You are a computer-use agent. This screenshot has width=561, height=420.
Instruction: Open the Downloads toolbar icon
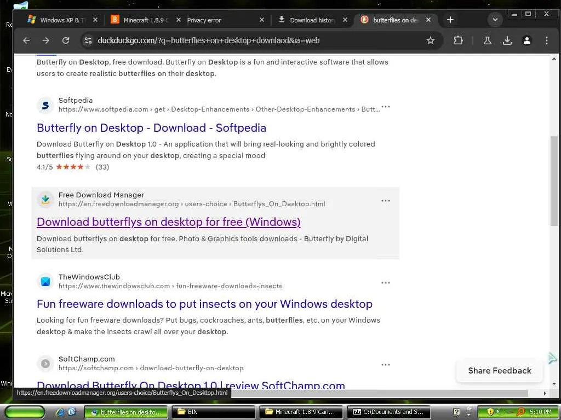click(x=507, y=40)
